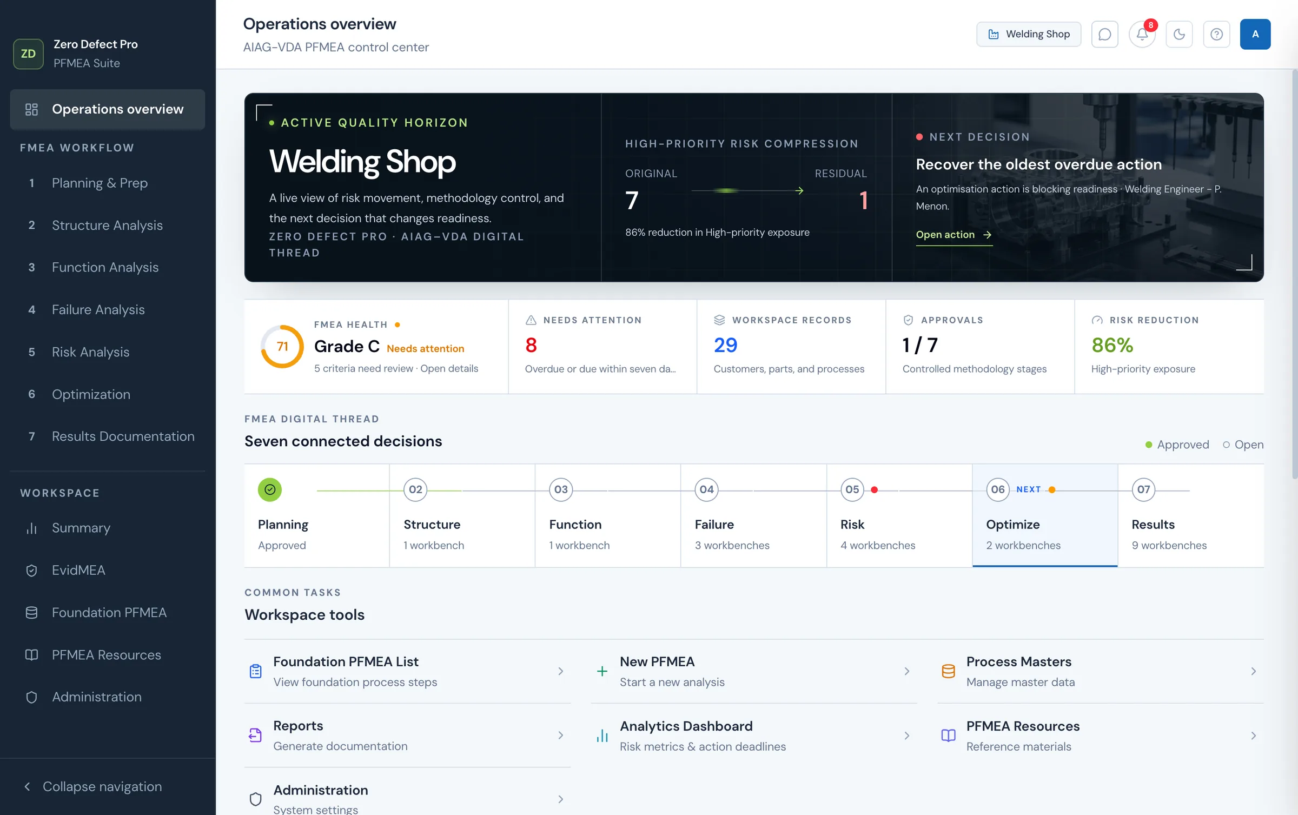Open Results Documentation workflow step

[x=107, y=436]
